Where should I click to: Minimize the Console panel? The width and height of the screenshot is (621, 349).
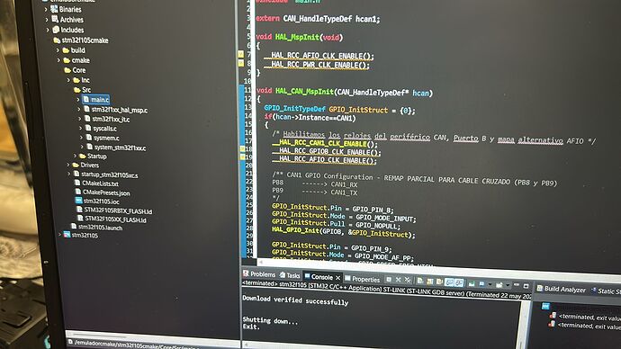pos(517,285)
